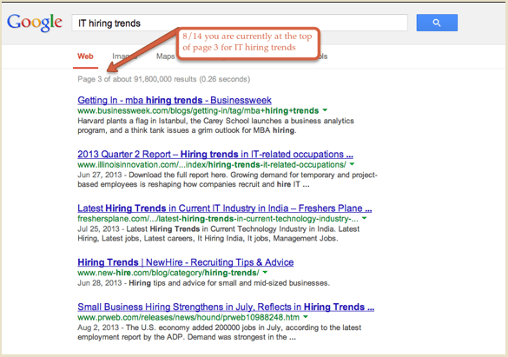This screenshot has height=357, width=508.
Task: Expand the arrow beside prweb.com URL
Action: point(306,317)
